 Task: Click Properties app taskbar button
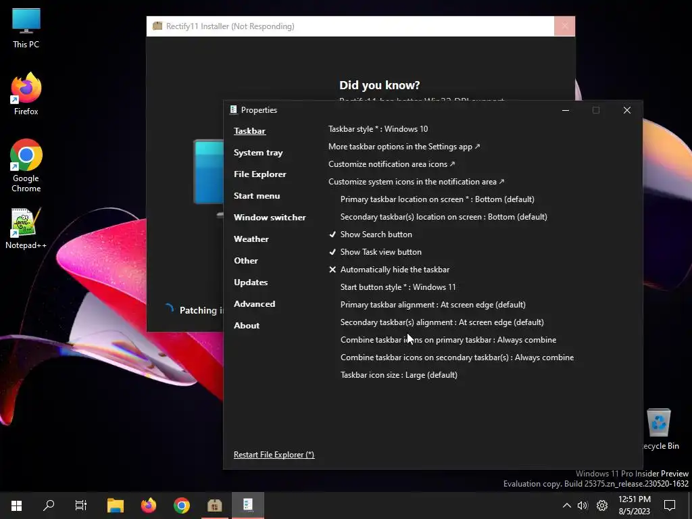point(247,505)
